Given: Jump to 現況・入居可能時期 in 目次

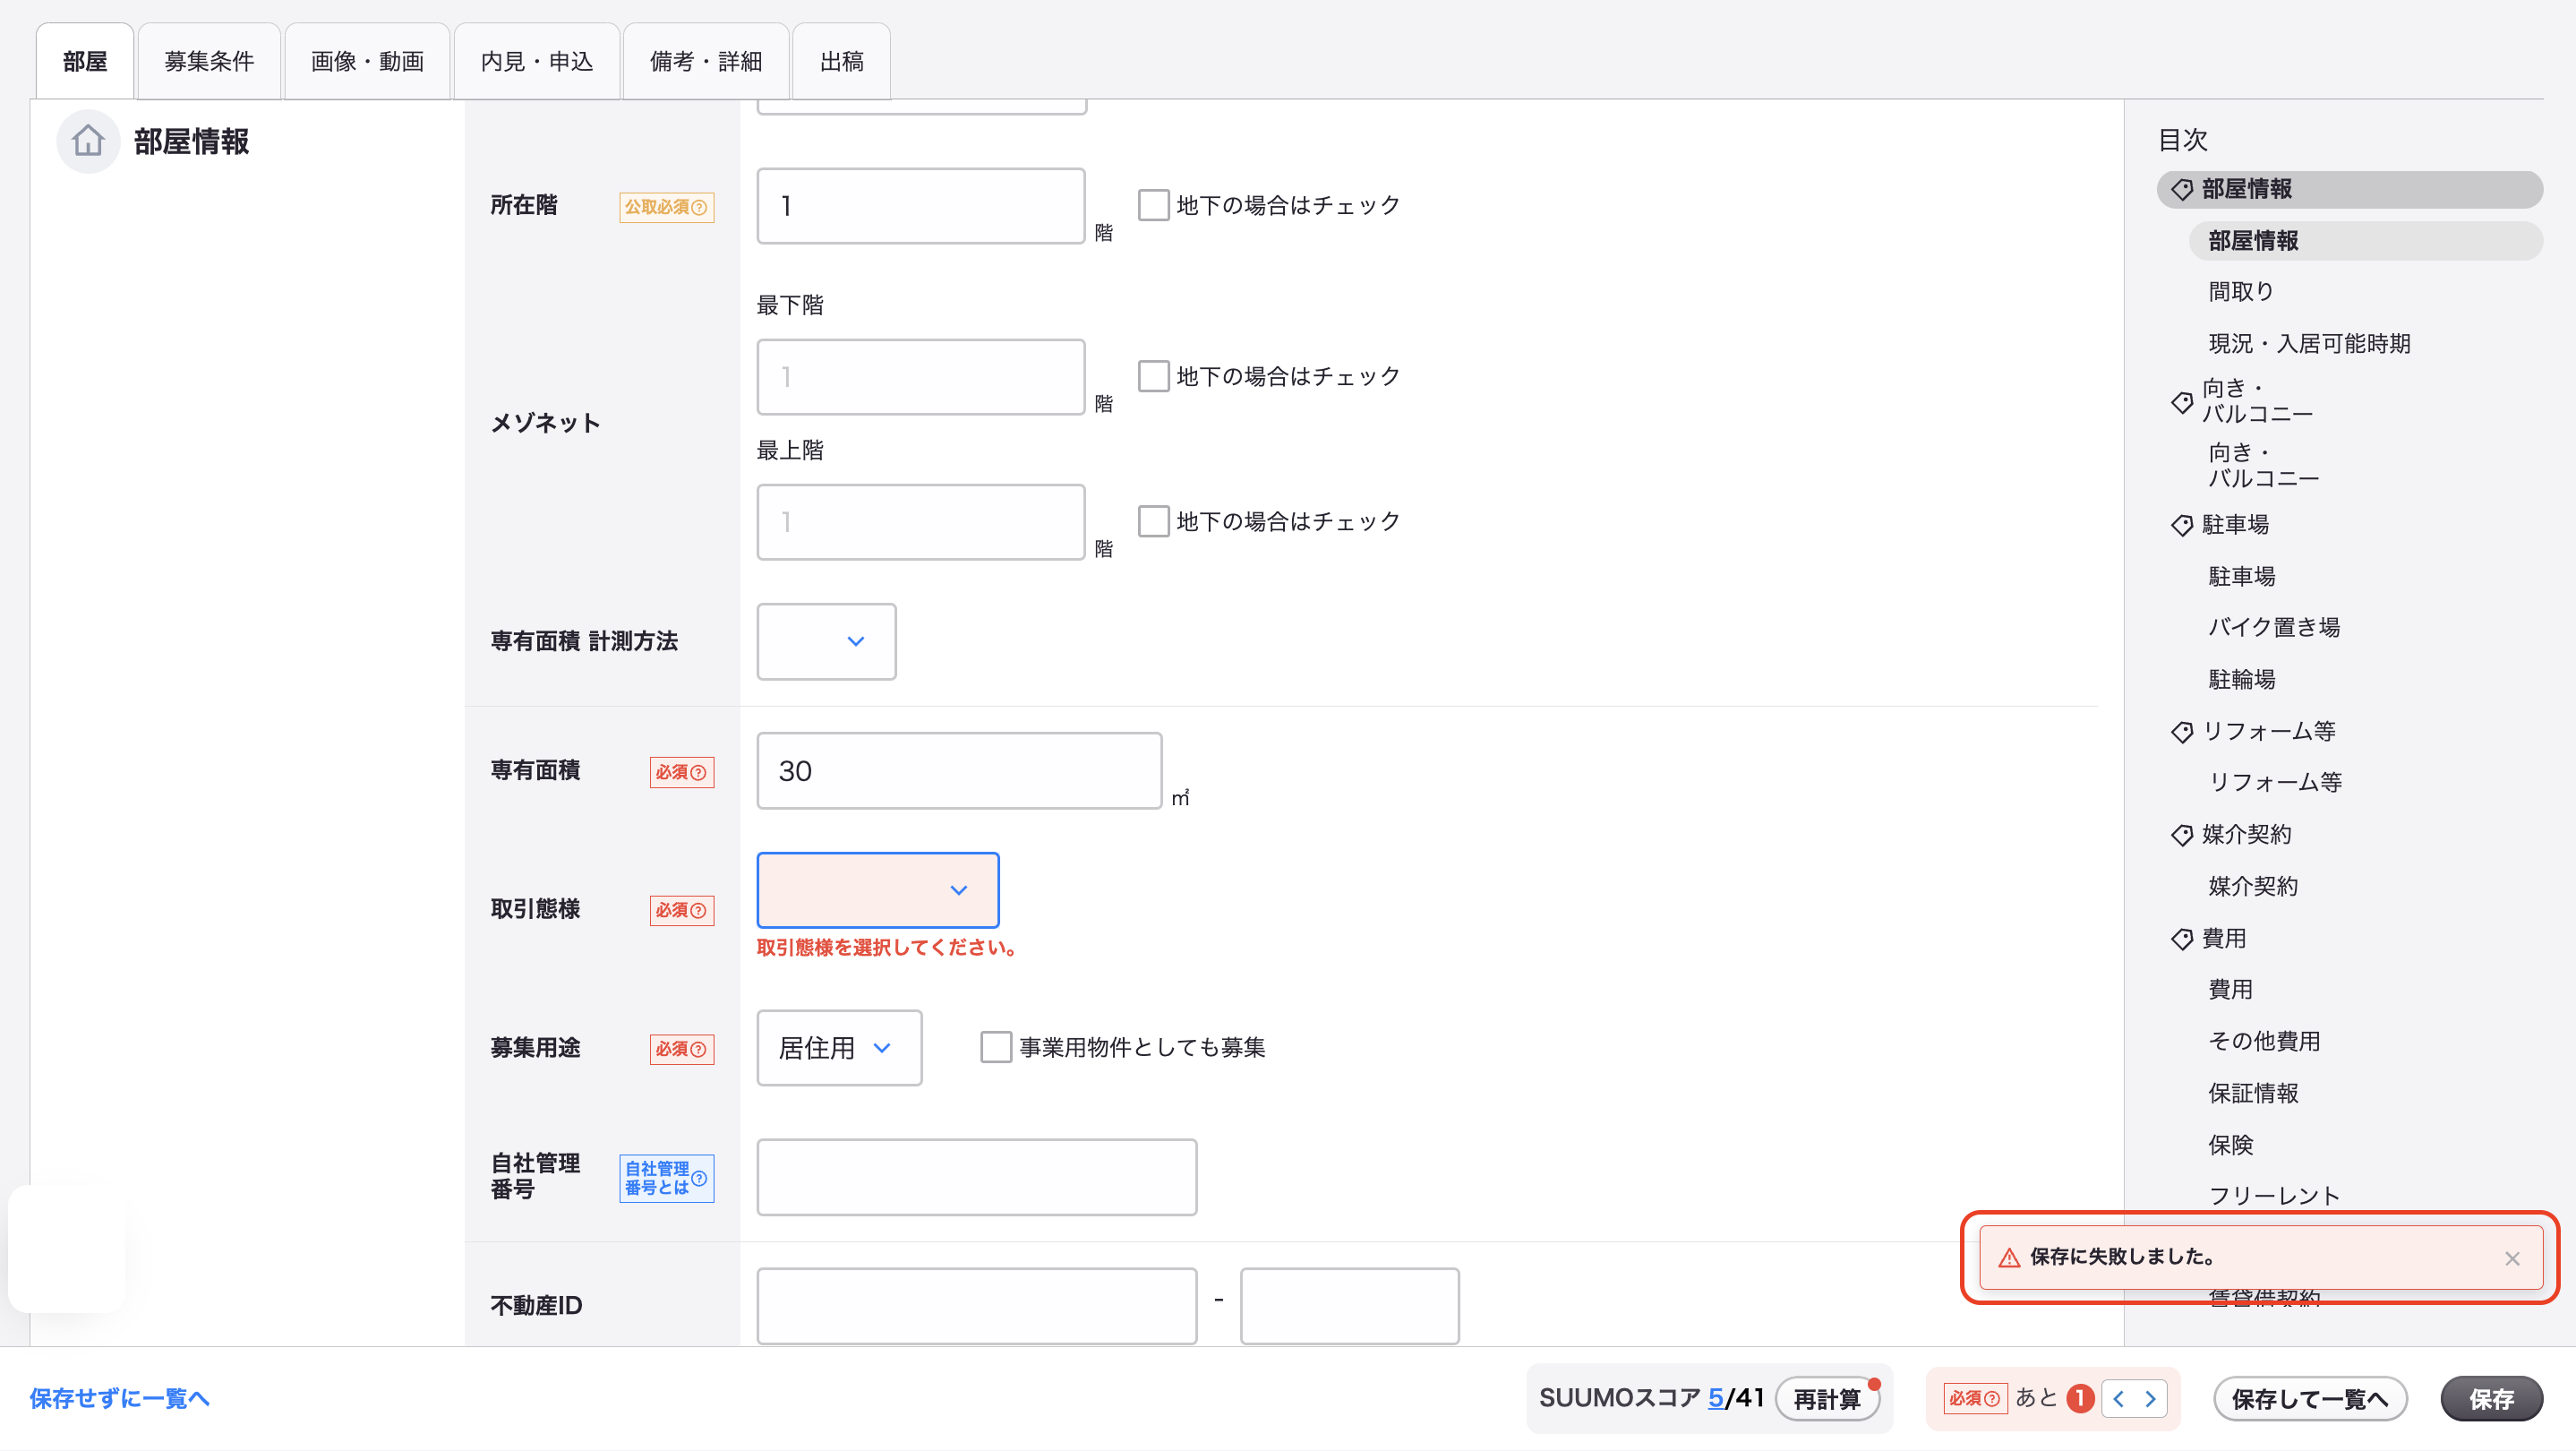Looking at the screenshot, I should coord(2309,344).
